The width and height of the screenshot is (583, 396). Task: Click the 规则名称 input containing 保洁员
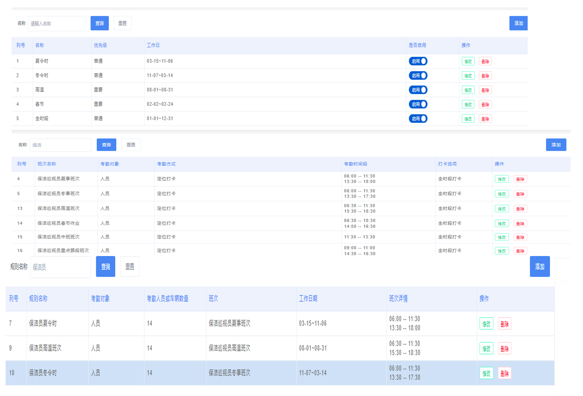pos(61,267)
